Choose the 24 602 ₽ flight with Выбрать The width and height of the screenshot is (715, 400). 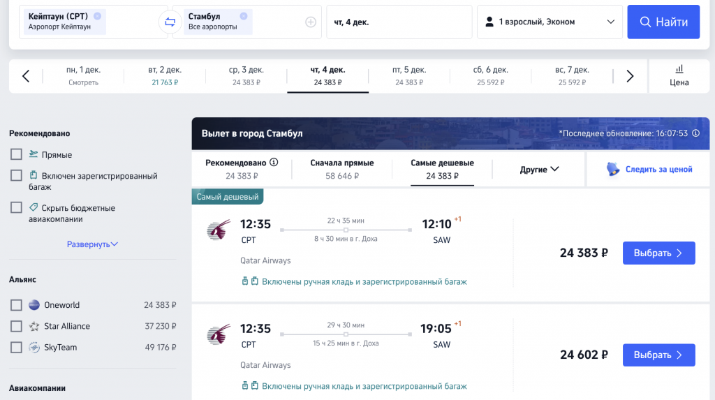[x=659, y=355]
